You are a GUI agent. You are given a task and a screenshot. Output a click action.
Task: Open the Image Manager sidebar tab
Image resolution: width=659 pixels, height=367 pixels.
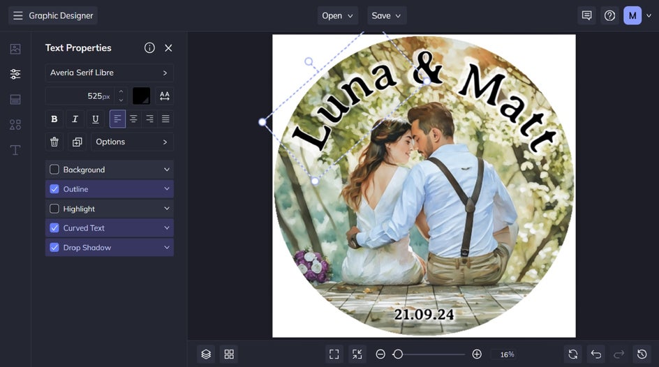[15, 49]
